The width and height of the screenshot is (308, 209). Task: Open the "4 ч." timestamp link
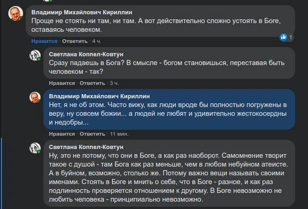tap(96, 41)
